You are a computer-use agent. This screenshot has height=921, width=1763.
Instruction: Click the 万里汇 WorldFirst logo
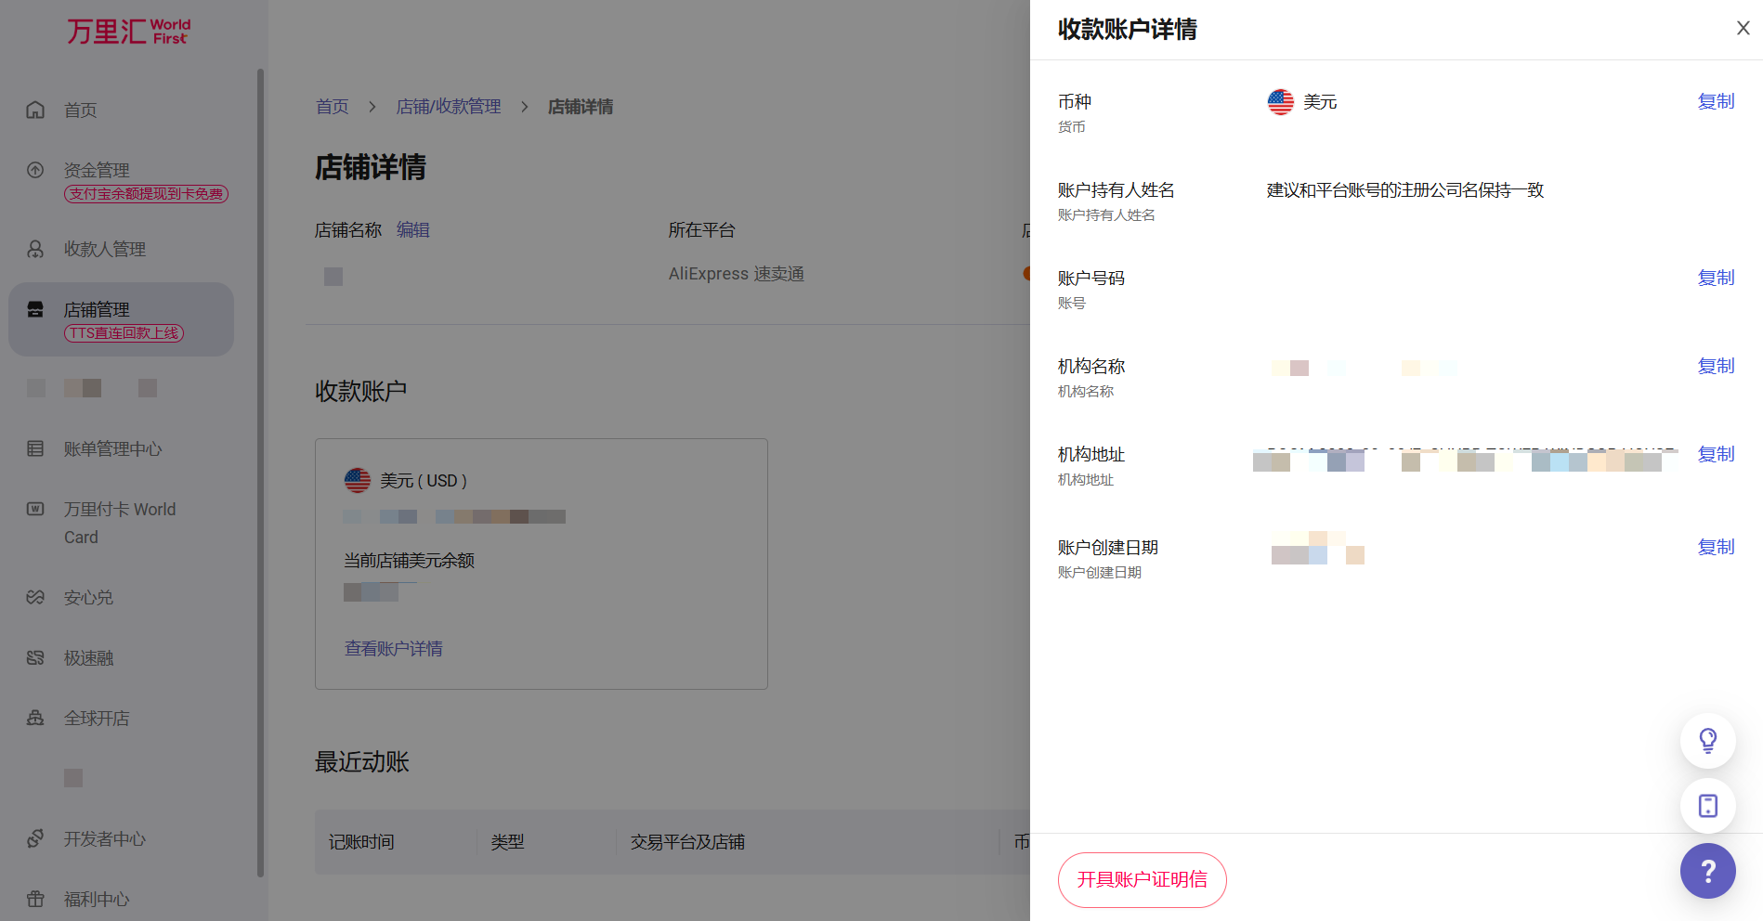point(128,32)
